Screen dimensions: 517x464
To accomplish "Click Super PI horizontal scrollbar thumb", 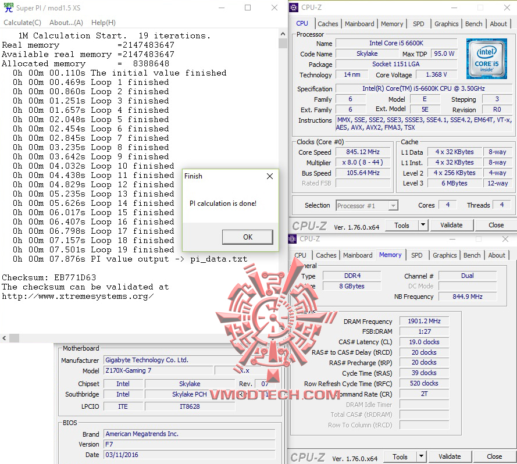I will pyautogui.click(x=14, y=338).
